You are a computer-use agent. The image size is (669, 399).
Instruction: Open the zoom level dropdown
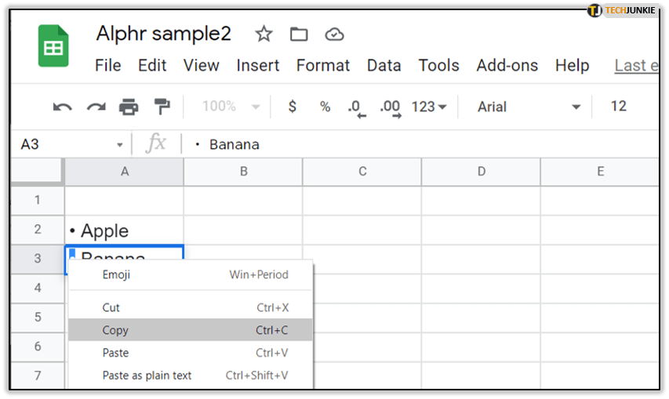(x=231, y=107)
